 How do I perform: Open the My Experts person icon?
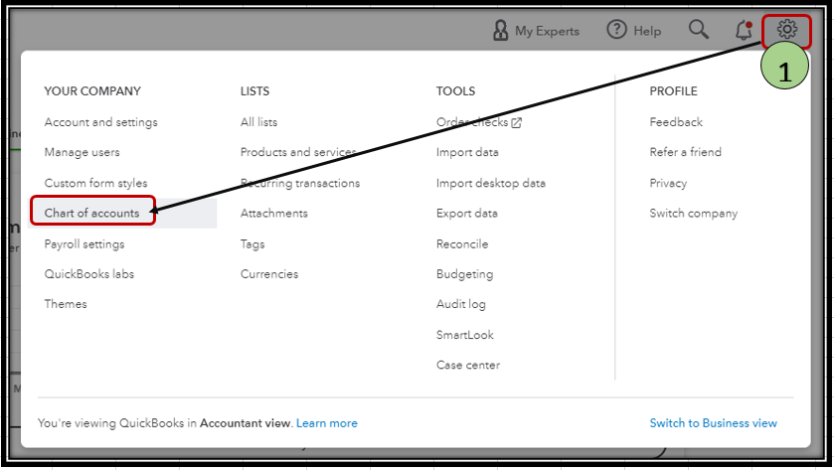pos(500,30)
